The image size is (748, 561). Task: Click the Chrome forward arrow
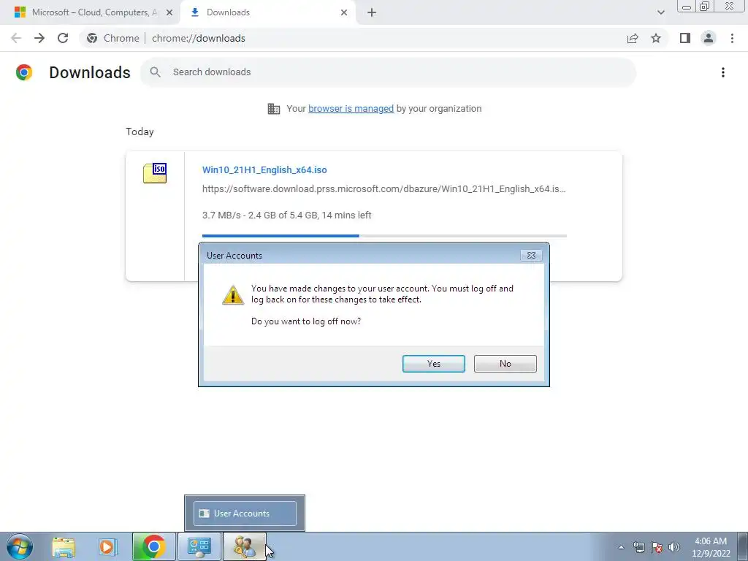click(39, 38)
